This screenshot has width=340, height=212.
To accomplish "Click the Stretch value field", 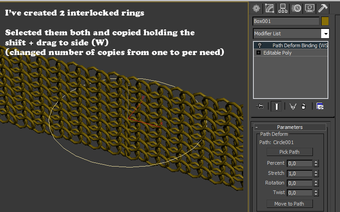I will click(300, 173).
